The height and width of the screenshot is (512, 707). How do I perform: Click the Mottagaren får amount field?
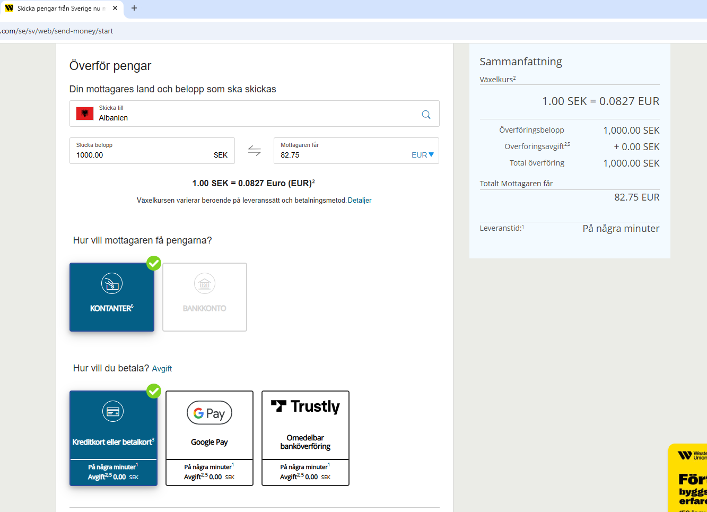[339, 155]
